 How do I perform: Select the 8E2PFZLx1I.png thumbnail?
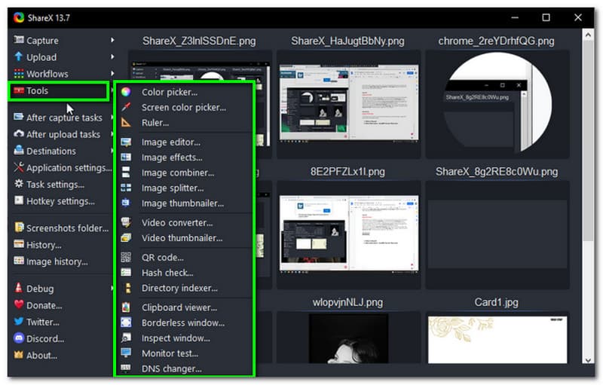(348, 234)
